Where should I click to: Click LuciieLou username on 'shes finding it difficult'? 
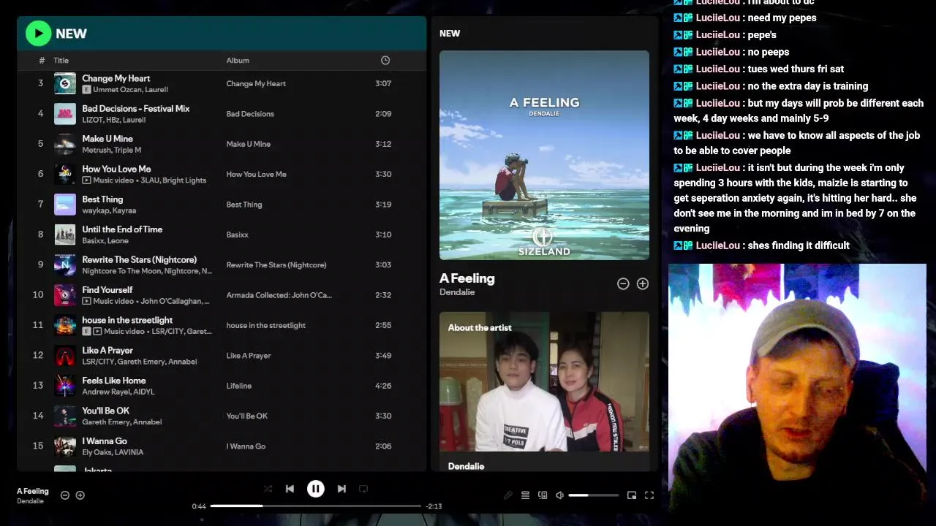coord(717,245)
